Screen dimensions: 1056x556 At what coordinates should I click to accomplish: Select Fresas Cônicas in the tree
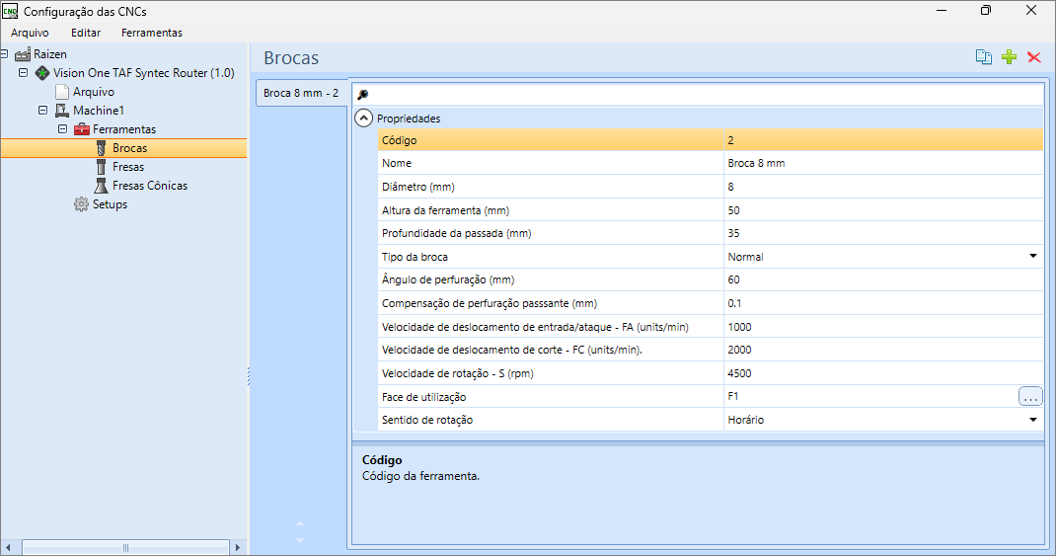tap(149, 186)
